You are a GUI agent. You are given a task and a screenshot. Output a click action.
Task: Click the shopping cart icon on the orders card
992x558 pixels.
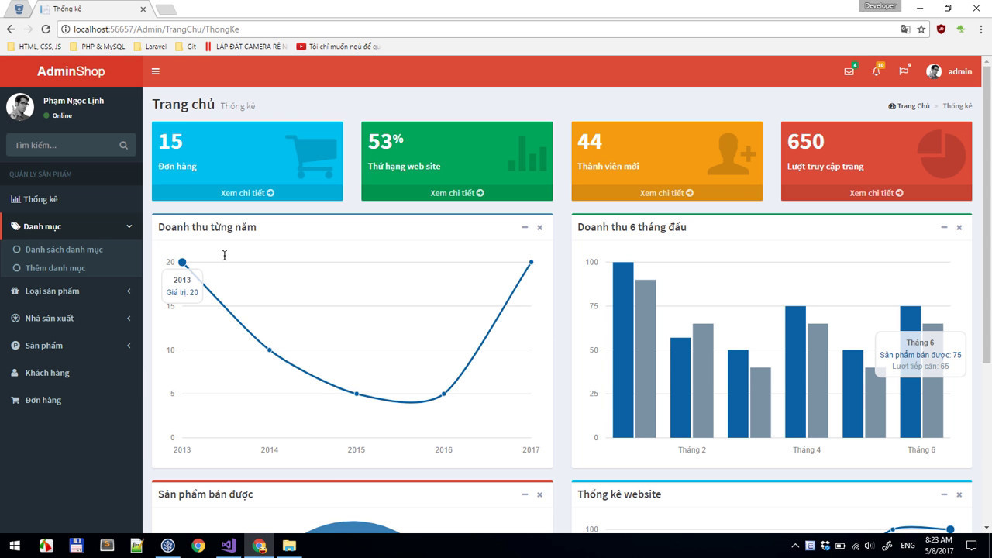coord(312,157)
